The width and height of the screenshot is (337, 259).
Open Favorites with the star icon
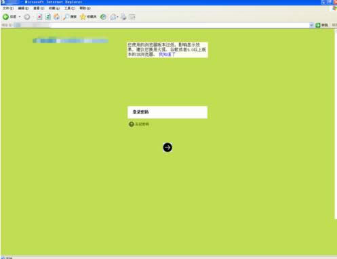tap(83, 17)
